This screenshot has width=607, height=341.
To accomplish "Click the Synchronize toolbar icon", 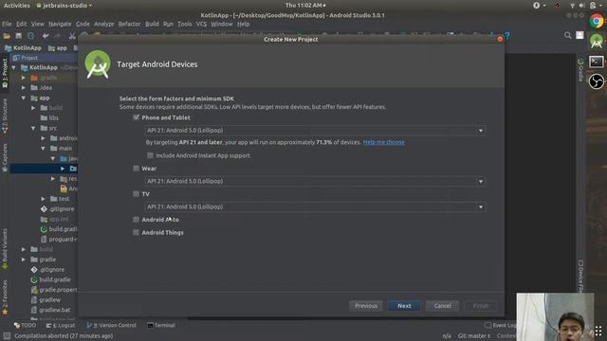I will pyautogui.click(x=30, y=36).
